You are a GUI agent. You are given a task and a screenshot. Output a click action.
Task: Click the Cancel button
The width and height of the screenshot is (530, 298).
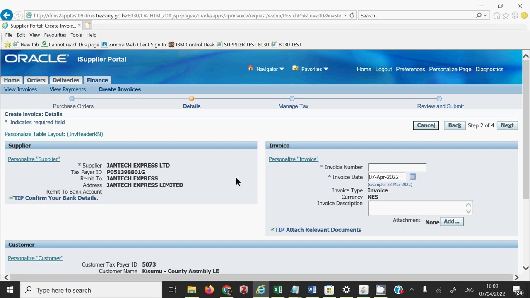pos(426,125)
